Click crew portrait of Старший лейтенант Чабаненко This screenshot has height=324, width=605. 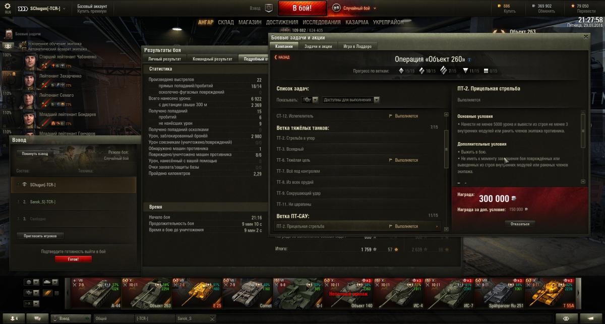30,62
